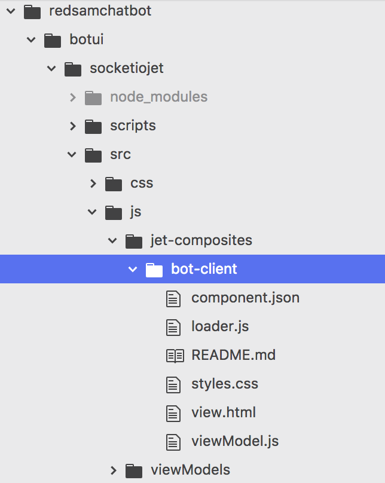Expand the node_modules folder chevron
Viewport: 385px width, 483px height.
click(72, 97)
